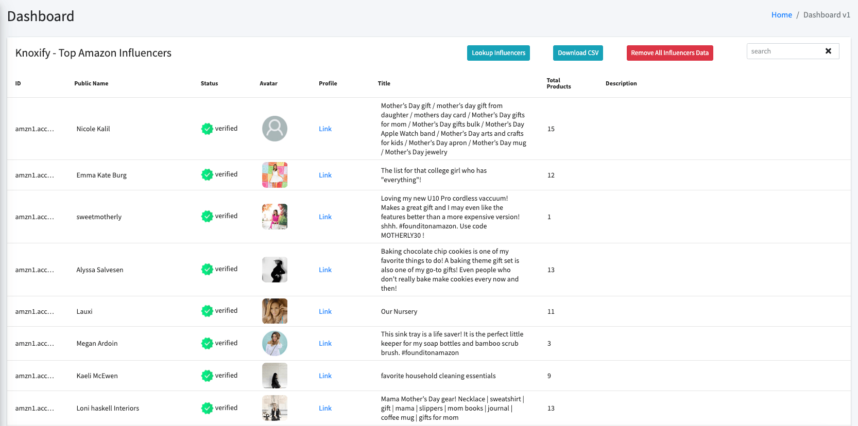Open Megan Ardoin's profile Link
This screenshot has width=858, height=426.
325,344
